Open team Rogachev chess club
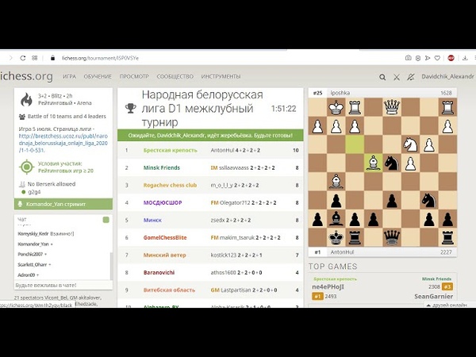The image size is (476, 357). (170, 185)
